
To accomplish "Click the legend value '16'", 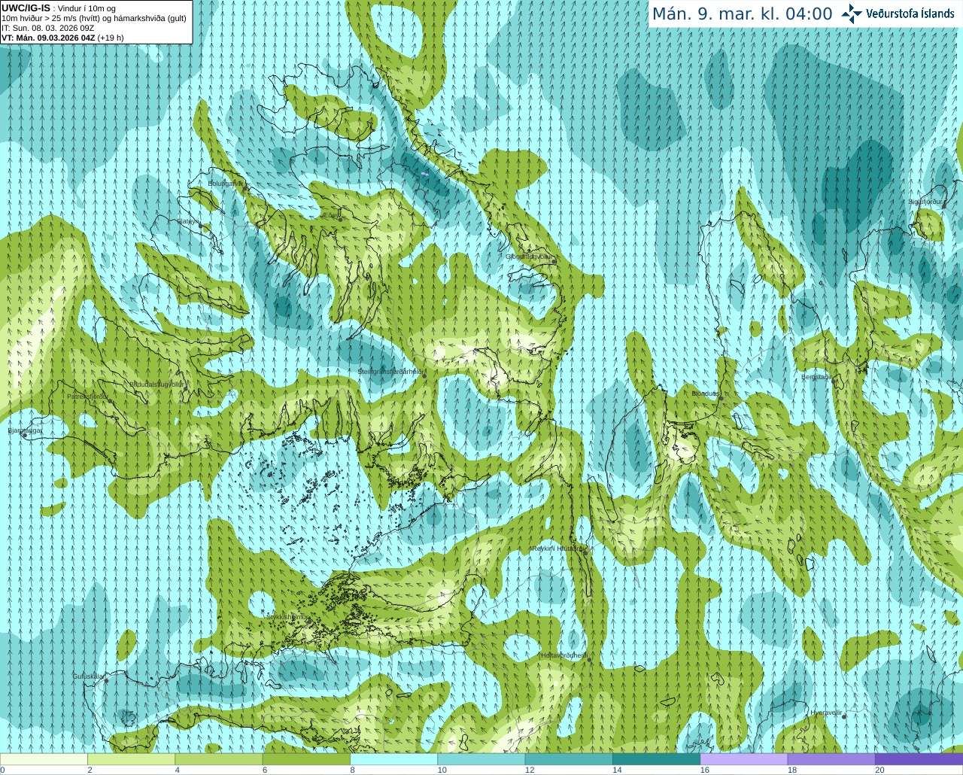I will click(705, 770).
